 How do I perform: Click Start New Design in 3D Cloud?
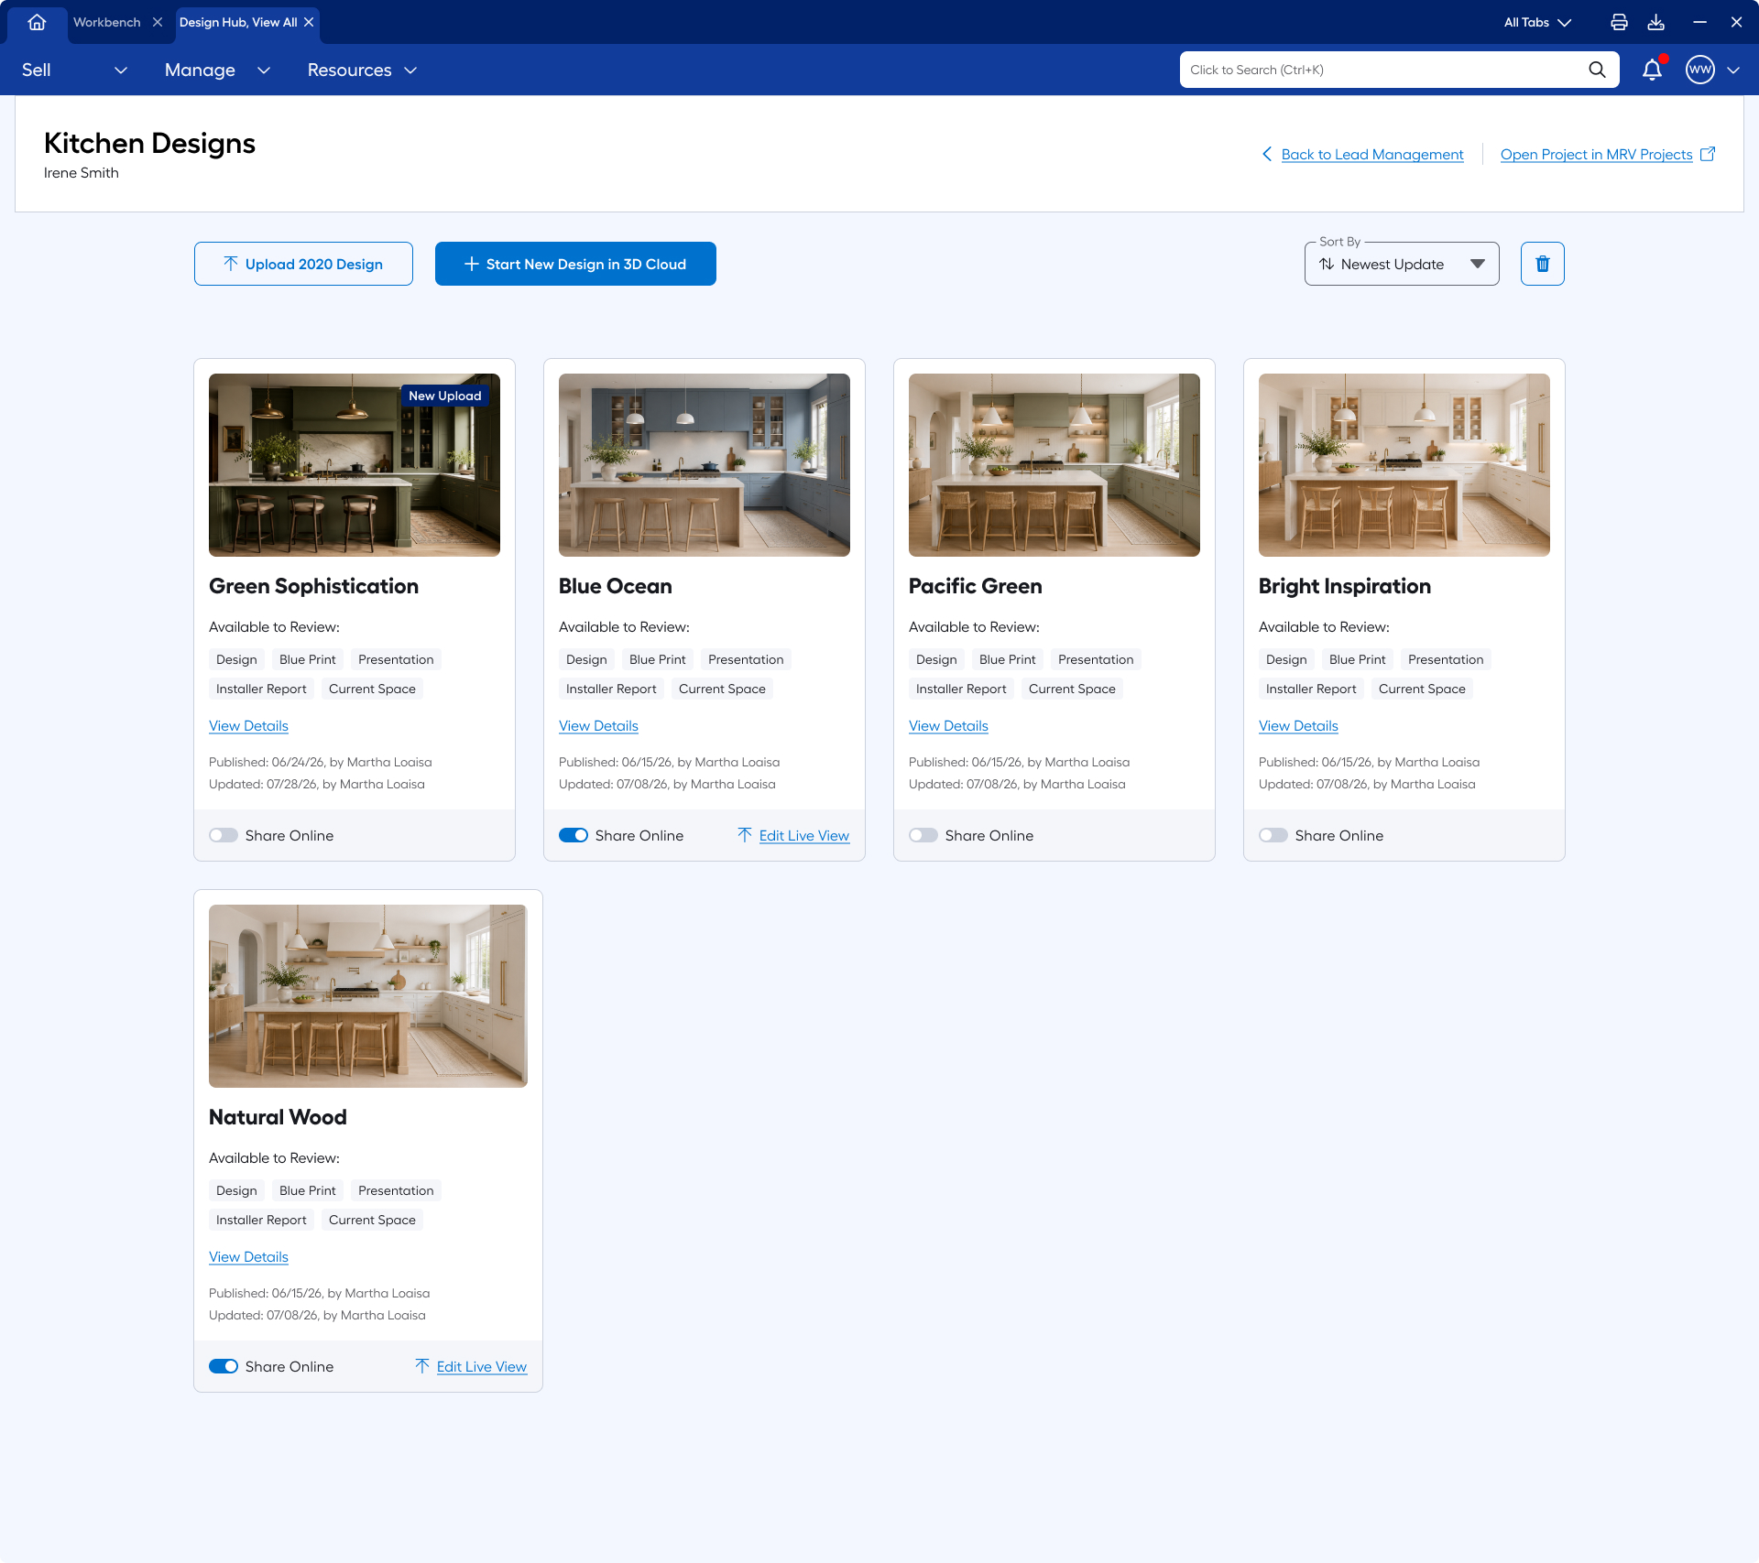pos(575,264)
